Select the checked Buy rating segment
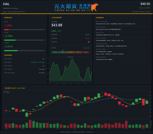 (x=63, y=52)
